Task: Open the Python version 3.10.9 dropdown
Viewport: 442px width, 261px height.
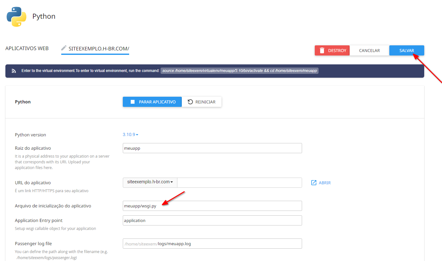Action: click(130, 135)
